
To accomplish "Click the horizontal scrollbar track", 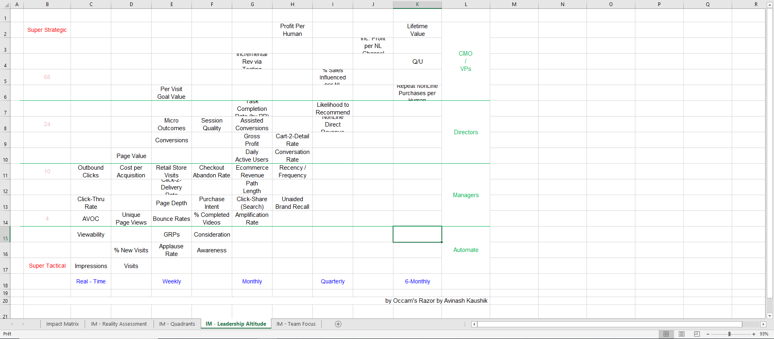I will point(751,324).
